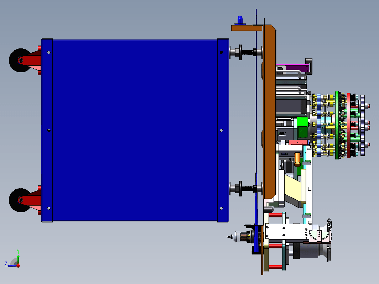379x284 pixels.
Task: Click the green disc in connector assembly
Action: [x=337, y=125]
